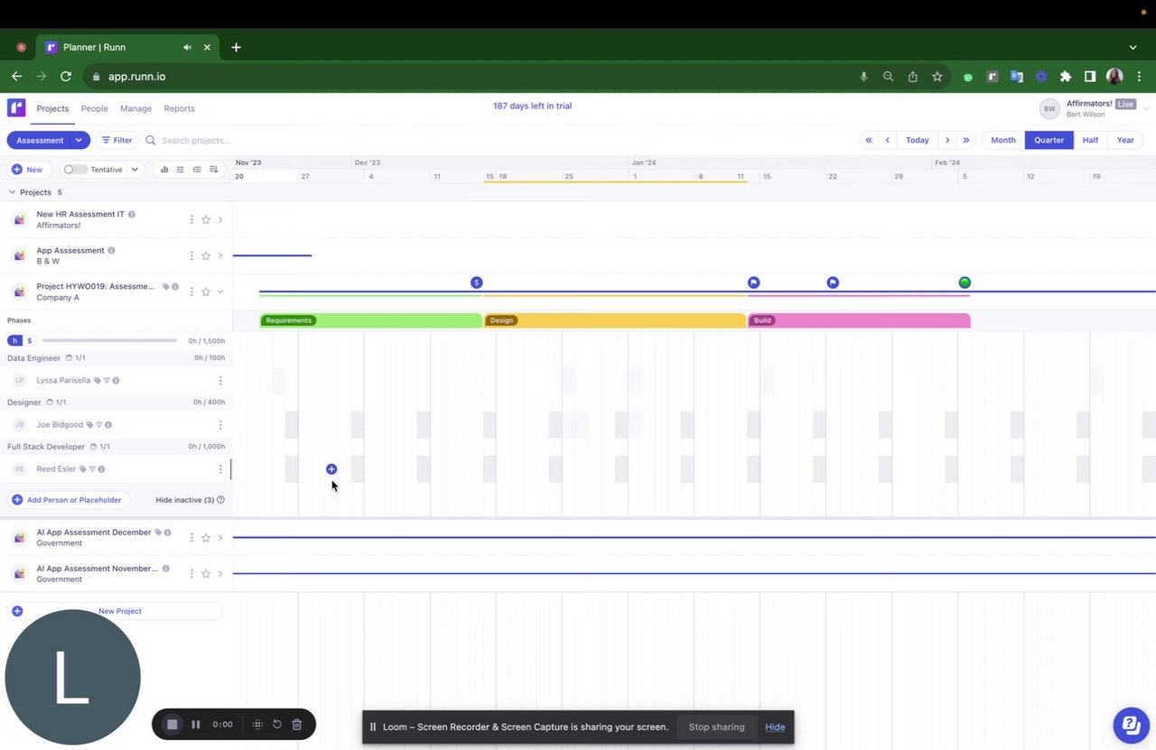The height and width of the screenshot is (750, 1156).
Task: Jump forward a period with double-right arrows
Action: [966, 140]
